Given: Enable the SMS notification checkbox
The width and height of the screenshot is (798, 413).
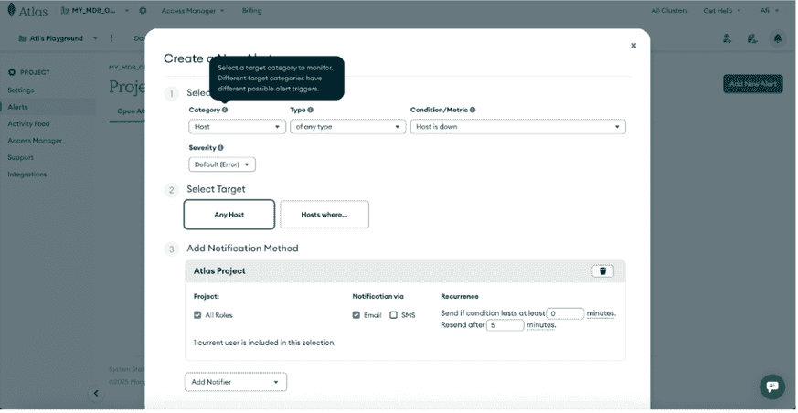Looking at the screenshot, I should point(393,315).
